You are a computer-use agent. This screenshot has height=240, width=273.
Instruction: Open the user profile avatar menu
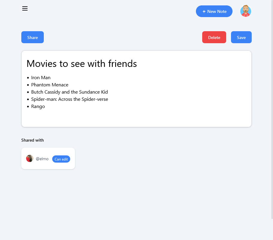pos(245,11)
